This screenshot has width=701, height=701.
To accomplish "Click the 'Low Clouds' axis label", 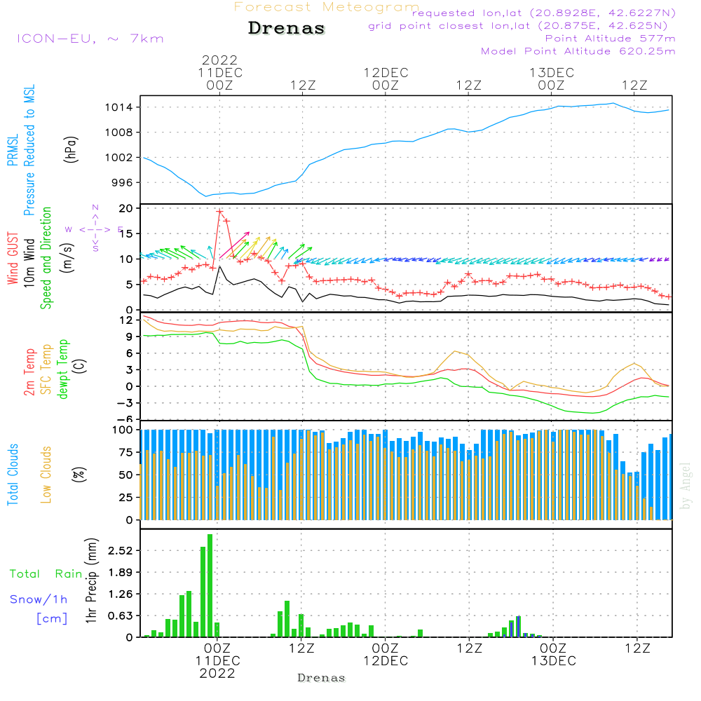I will pos(46,475).
